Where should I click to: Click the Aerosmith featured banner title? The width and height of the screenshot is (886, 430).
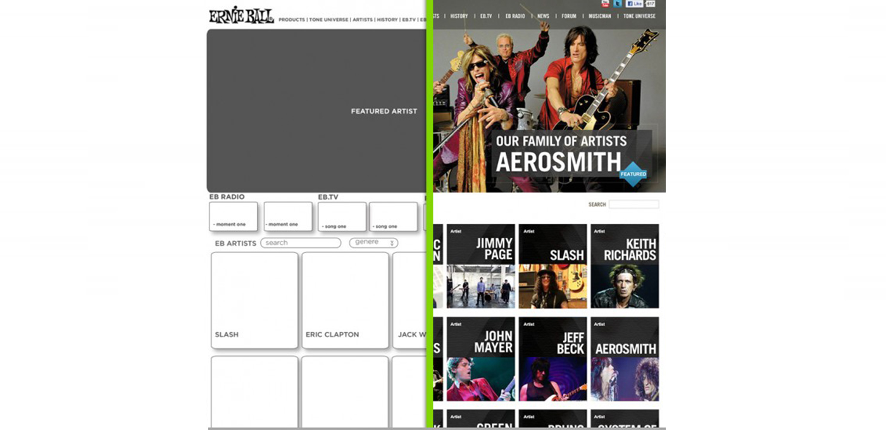(x=558, y=162)
